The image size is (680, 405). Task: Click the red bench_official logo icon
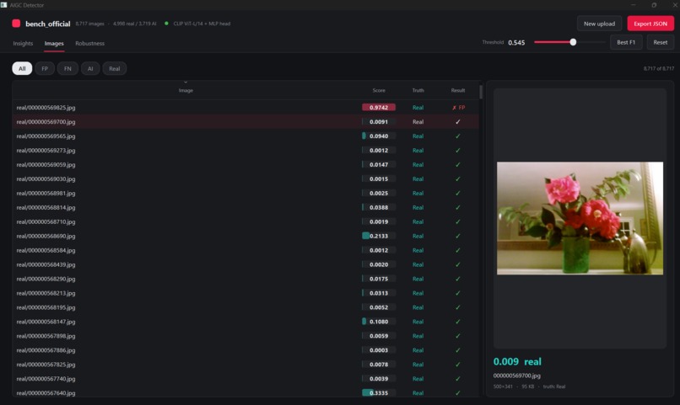tap(16, 24)
